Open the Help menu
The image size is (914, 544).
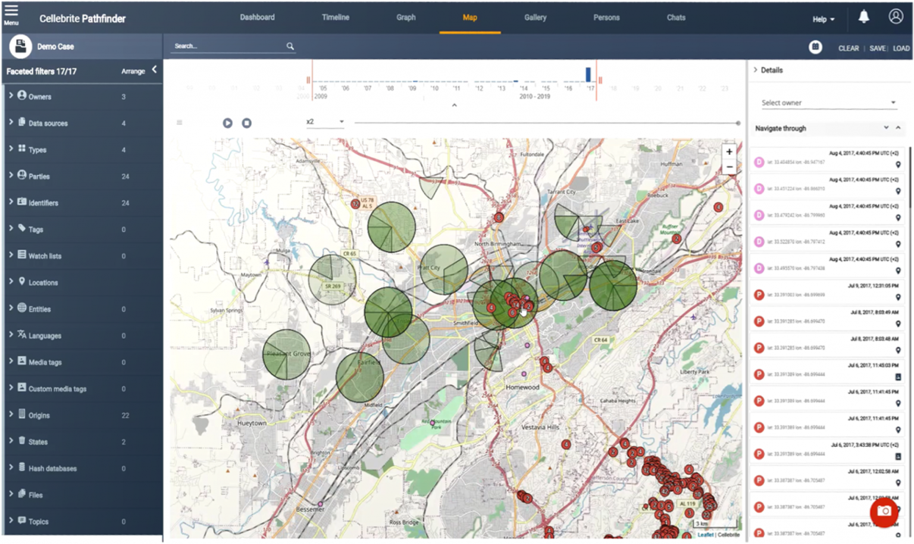(x=822, y=19)
